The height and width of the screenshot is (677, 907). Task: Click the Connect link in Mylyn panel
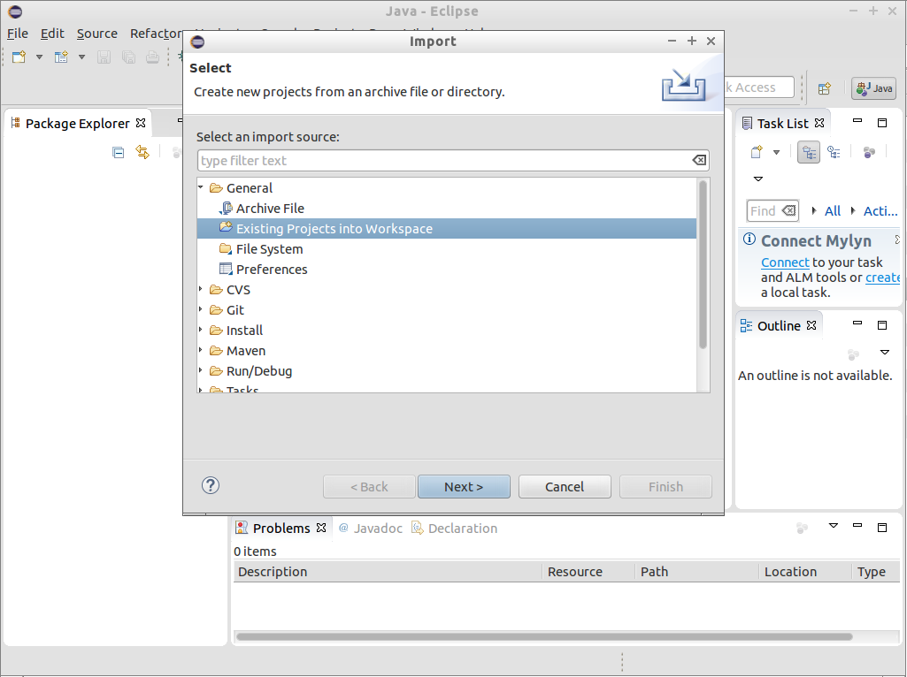(785, 262)
